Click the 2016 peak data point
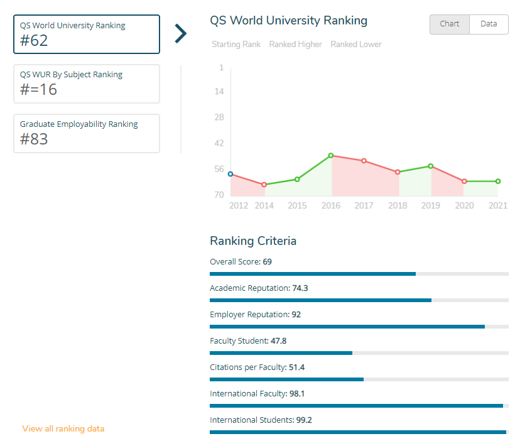This screenshot has width=520, height=446. (330, 156)
